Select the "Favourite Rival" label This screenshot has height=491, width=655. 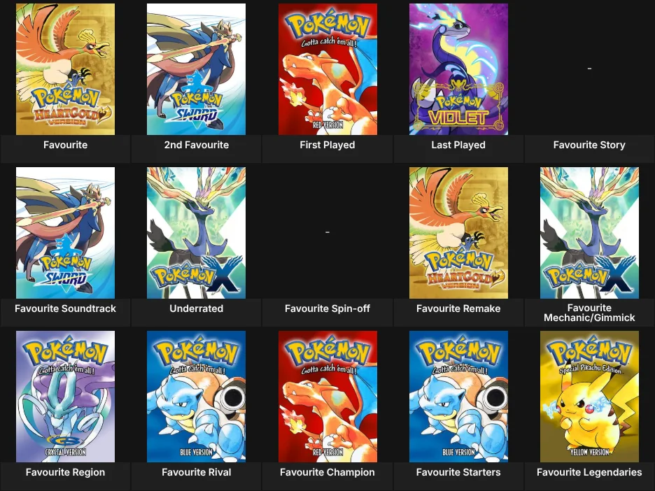pos(197,472)
